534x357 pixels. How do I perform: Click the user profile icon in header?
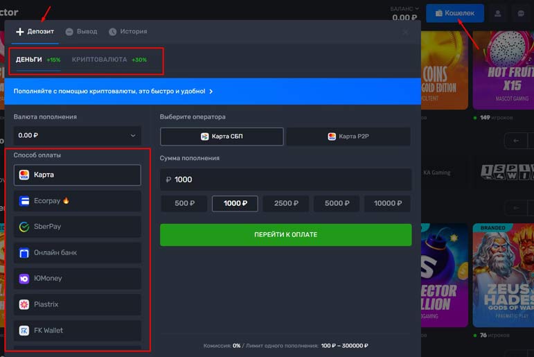[497, 13]
